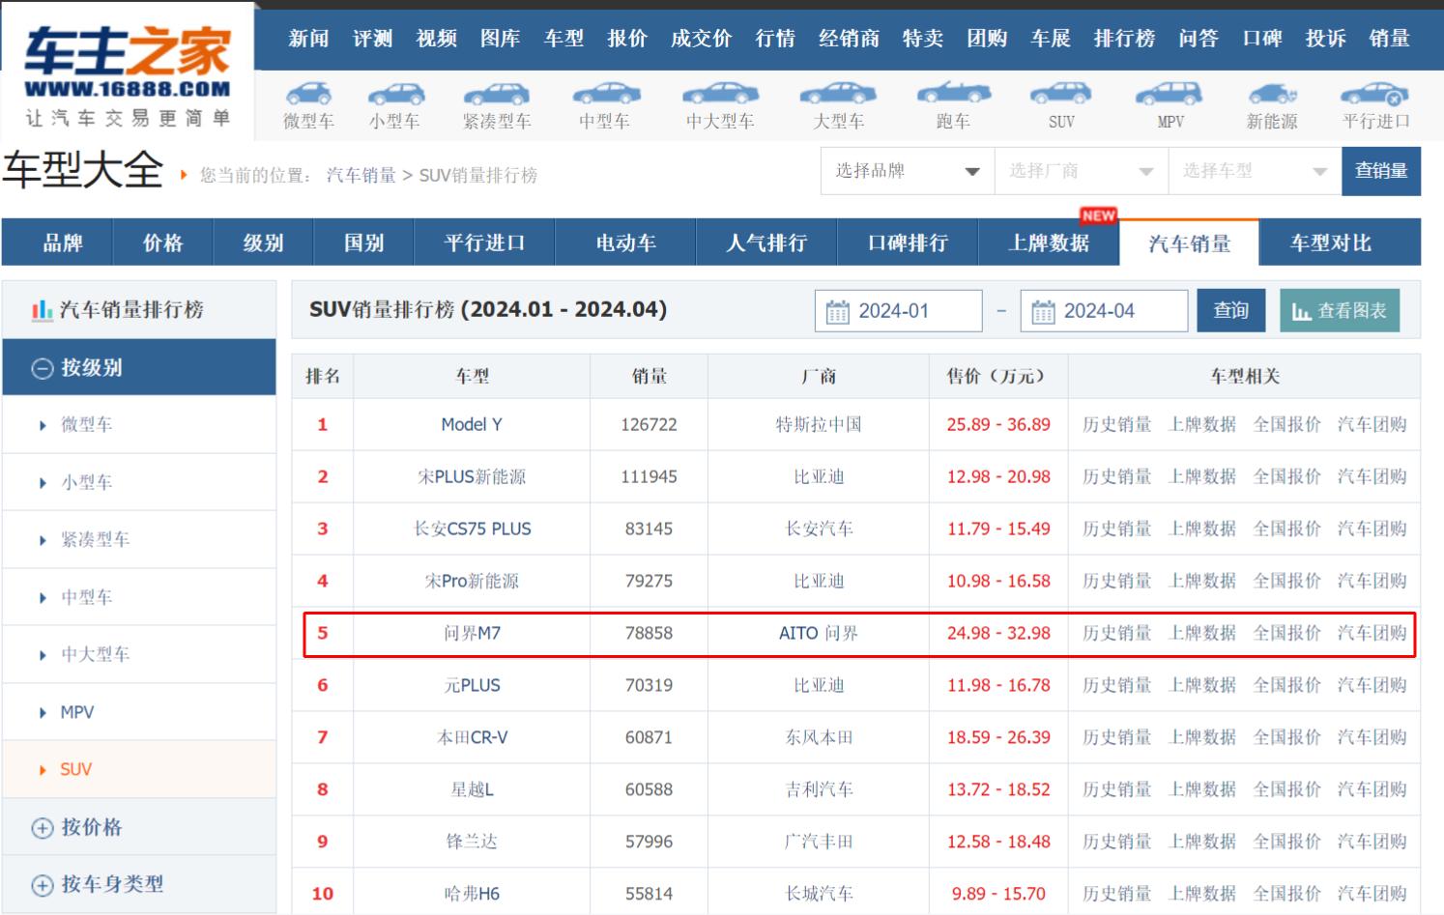The image size is (1444, 915).
Task: Click the 微型车 car icon
Action: pos(308,94)
